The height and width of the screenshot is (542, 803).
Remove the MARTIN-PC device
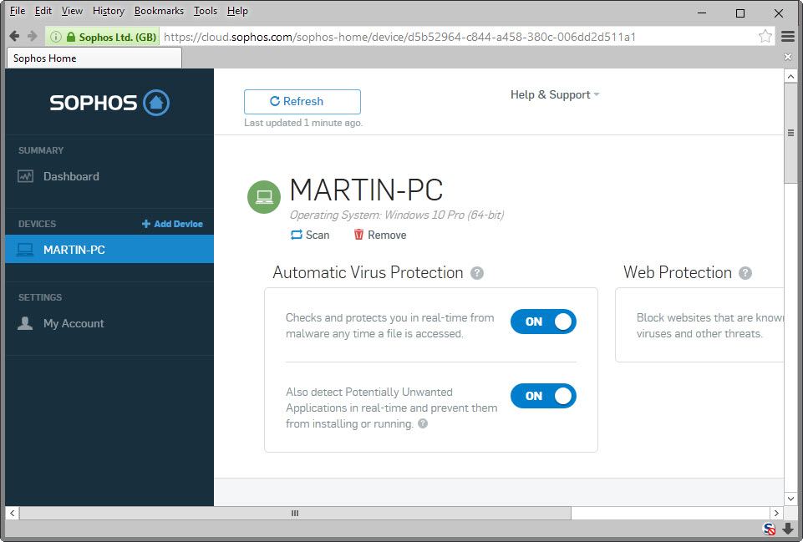coord(380,235)
